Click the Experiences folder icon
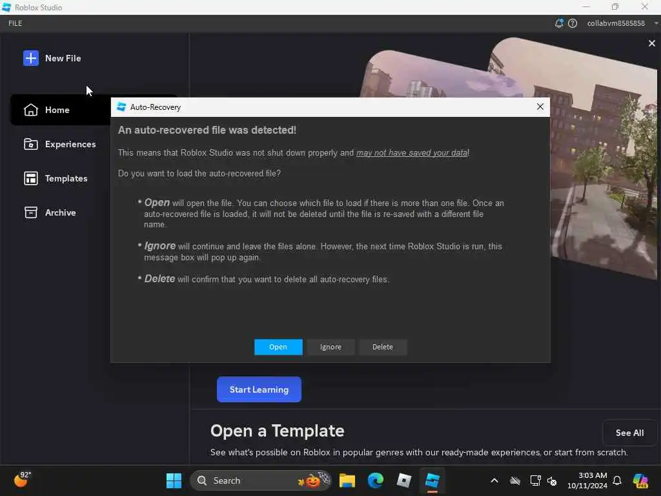Image resolution: width=661 pixels, height=496 pixels. 31,144
